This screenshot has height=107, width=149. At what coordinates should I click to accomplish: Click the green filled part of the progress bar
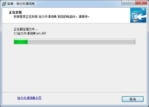coord(21,41)
